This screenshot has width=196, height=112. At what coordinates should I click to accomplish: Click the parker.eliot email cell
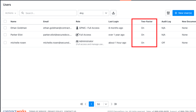(57, 35)
